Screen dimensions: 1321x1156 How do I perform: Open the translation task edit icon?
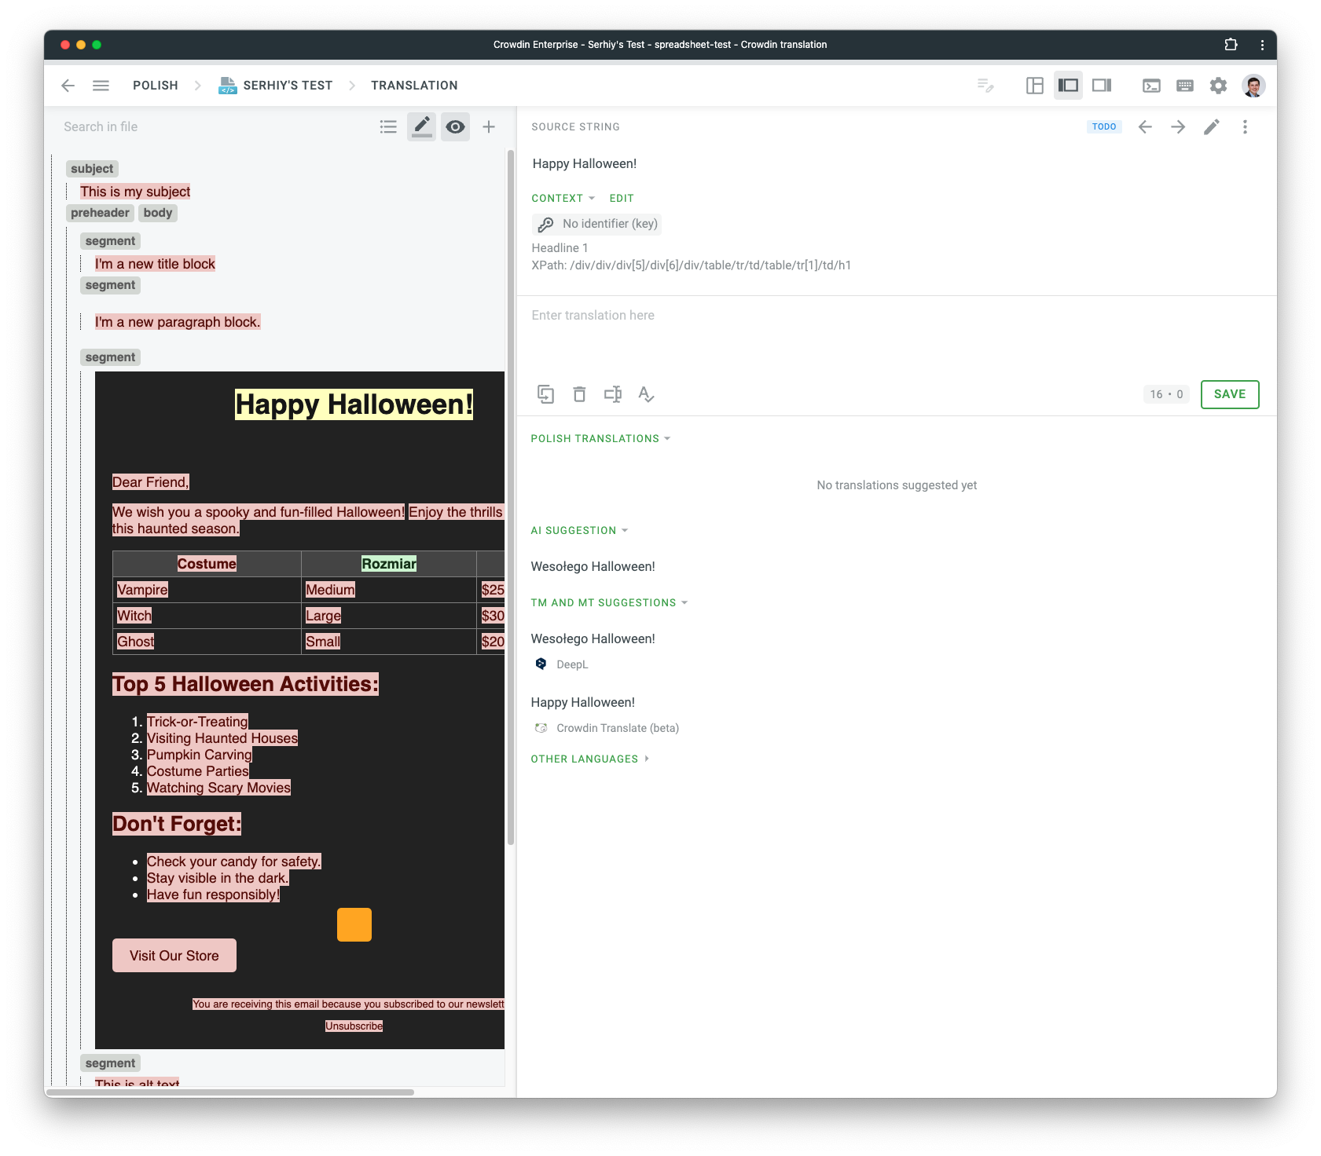point(985,86)
